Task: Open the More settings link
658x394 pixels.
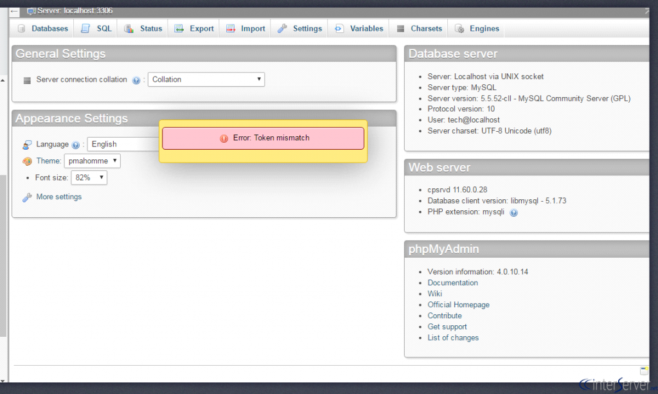Action: tap(58, 197)
